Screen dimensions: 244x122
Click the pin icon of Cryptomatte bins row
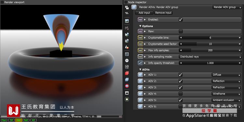(140, 38)
